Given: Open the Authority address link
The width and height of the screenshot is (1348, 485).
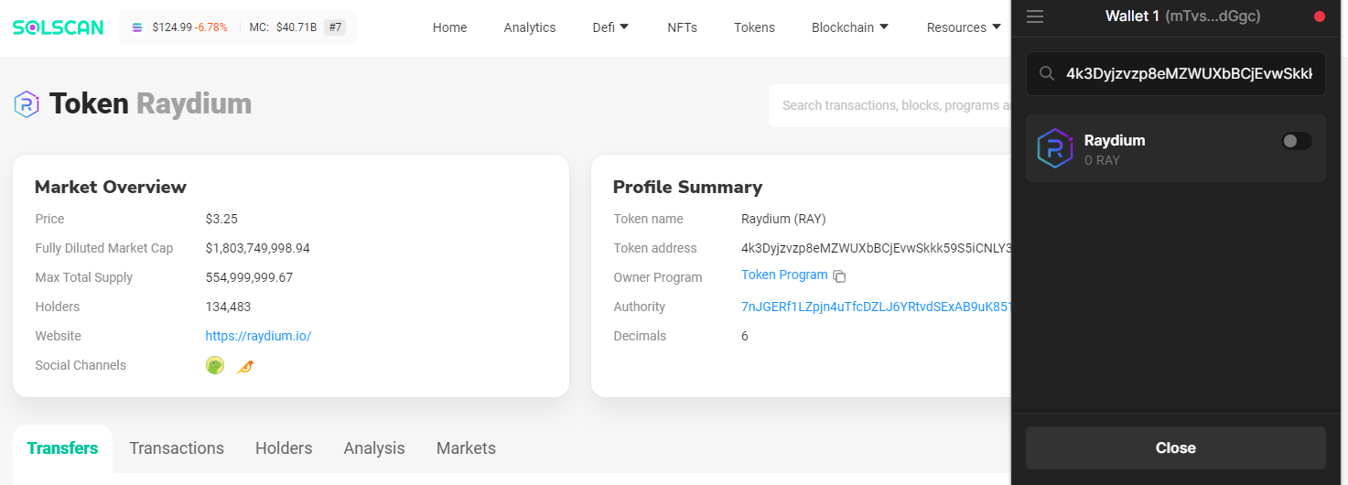Looking at the screenshot, I should tap(876, 307).
